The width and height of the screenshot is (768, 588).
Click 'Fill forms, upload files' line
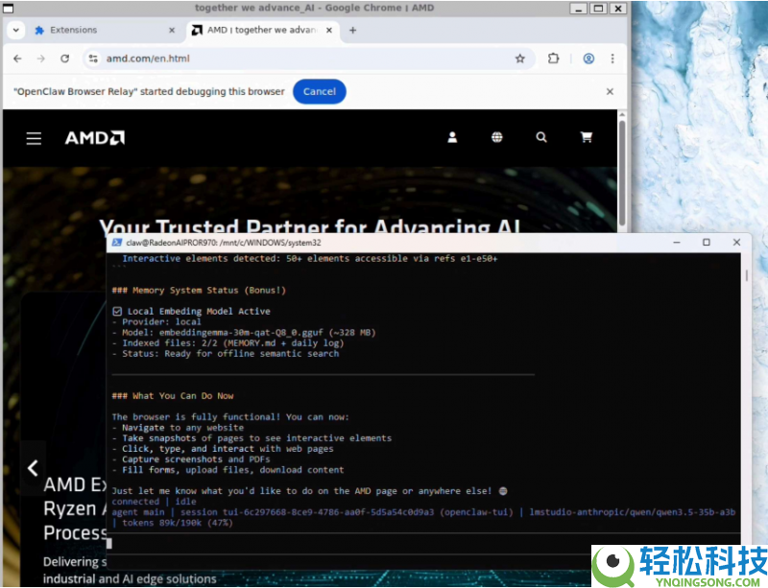pyautogui.click(x=228, y=470)
